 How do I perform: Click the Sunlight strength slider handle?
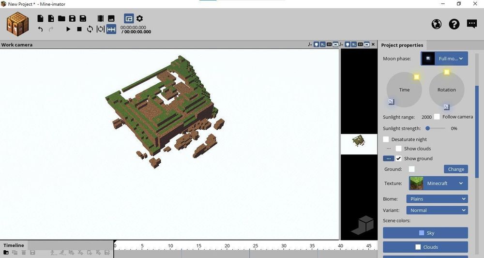[428, 128]
